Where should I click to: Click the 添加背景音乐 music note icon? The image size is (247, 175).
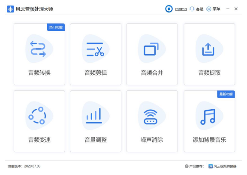click(x=208, y=117)
